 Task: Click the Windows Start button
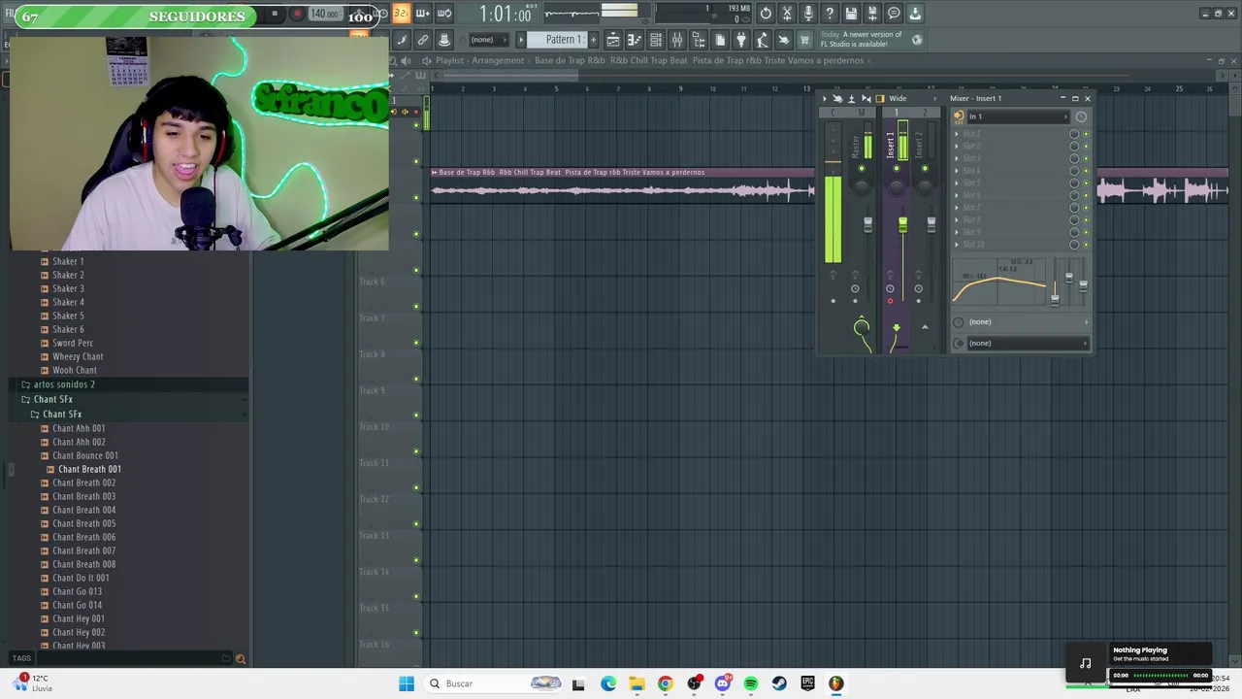point(407,683)
